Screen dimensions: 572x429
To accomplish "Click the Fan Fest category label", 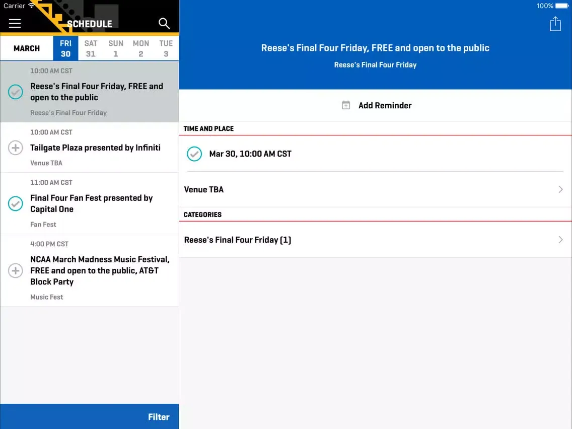I will pyautogui.click(x=43, y=225).
